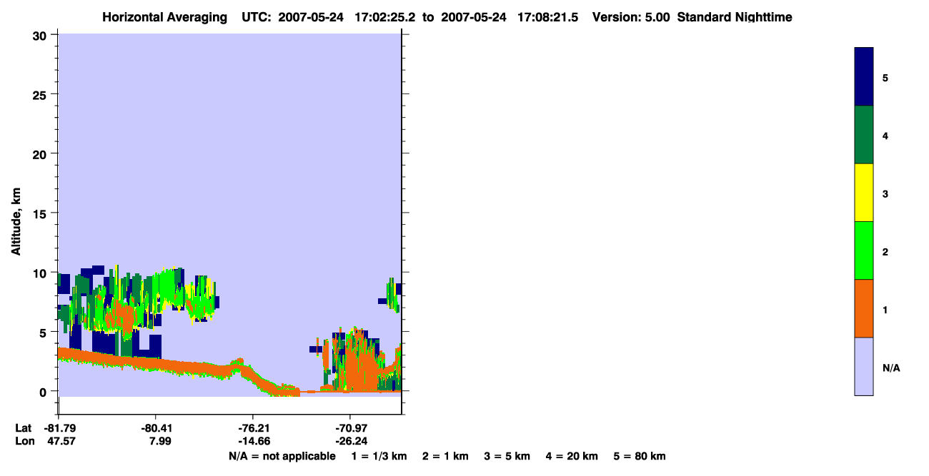Click legend text '5 = 80 km'
This screenshot has width=929, height=476.
640,456
